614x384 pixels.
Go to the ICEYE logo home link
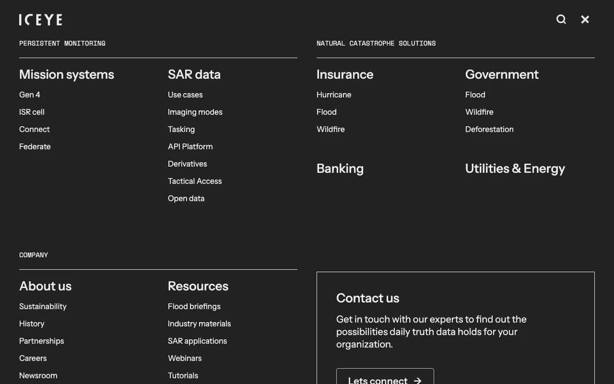click(x=41, y=20)
